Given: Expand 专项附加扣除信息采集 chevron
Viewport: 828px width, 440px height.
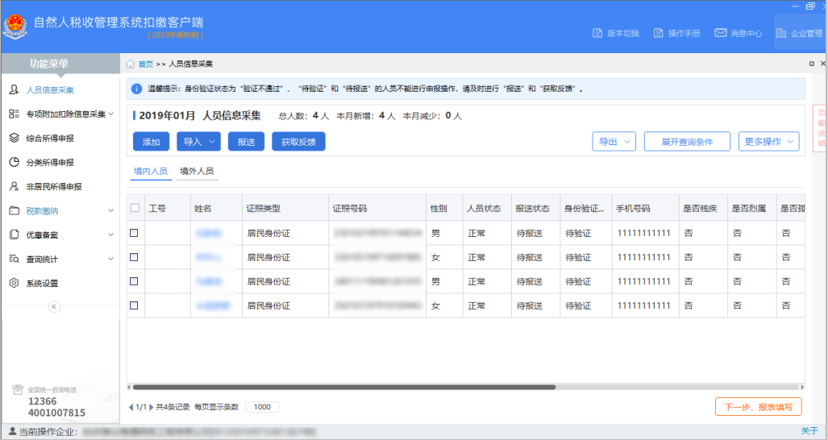Looking at the screenshot, I should [x=111, y=114].
